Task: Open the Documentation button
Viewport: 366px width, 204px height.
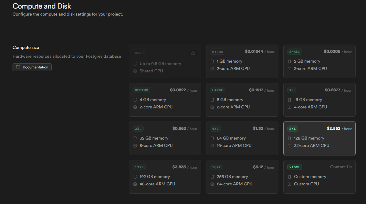Action: click(32, 67)
